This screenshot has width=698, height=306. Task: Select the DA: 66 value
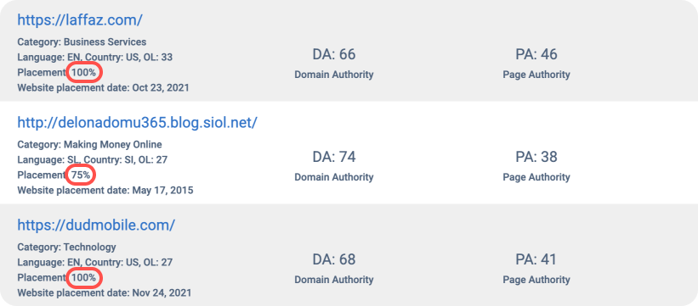(x=334, y=54)
